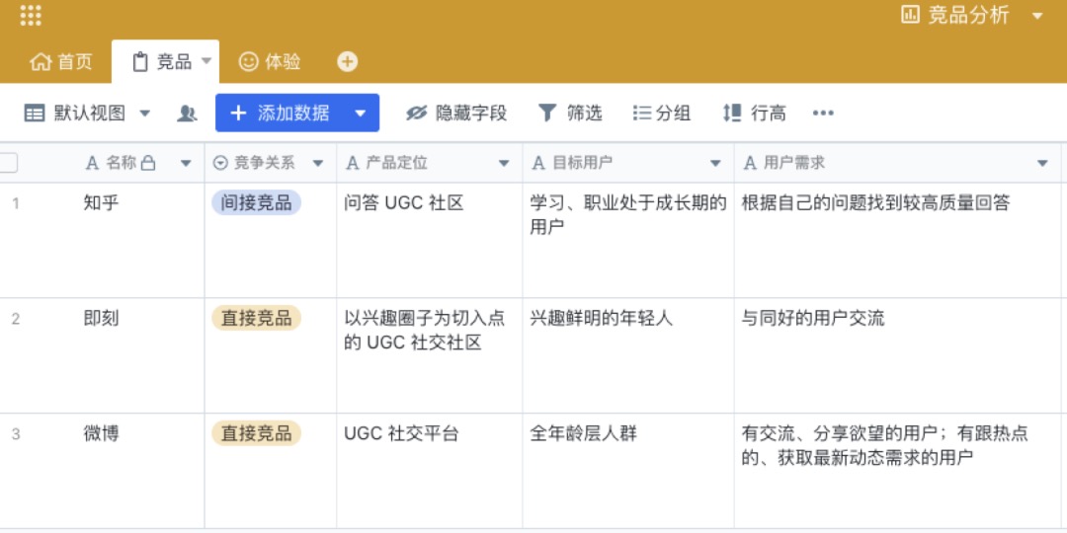The width and height of the screenshot is (1067, 533).
Task: Click the add new tab plus icon
Action: pos(347,61)
